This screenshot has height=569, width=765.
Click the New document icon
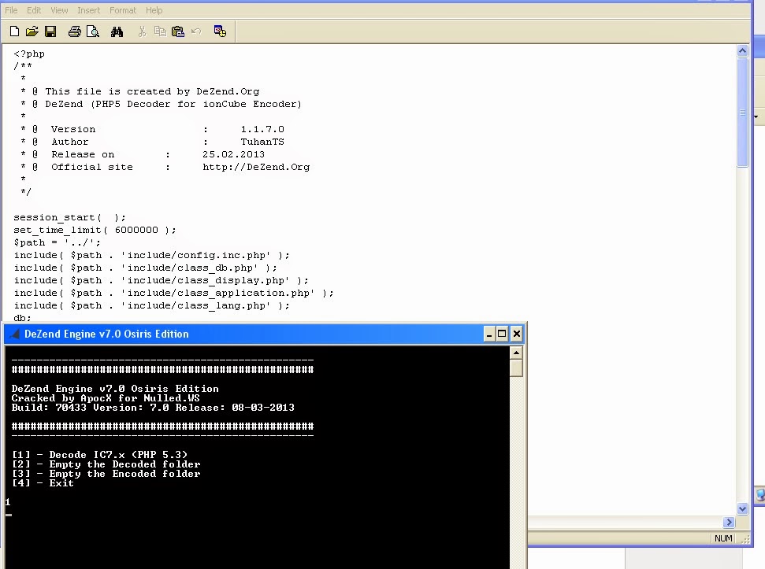[x=15, y=31]
